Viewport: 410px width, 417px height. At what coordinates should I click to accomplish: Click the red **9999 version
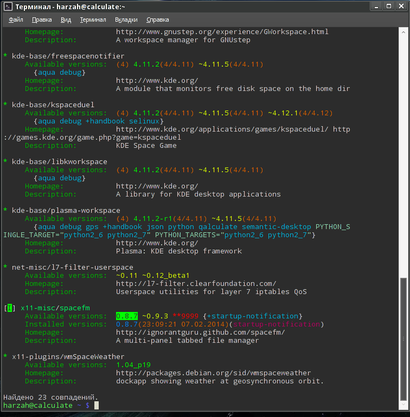[x=185, y=316]
